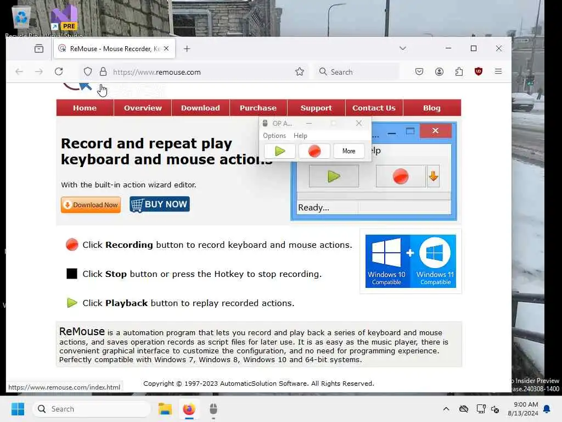Open the Blog navigation tab
The height and width of the screenshot is (422, 562).
[x=432, y=108]
